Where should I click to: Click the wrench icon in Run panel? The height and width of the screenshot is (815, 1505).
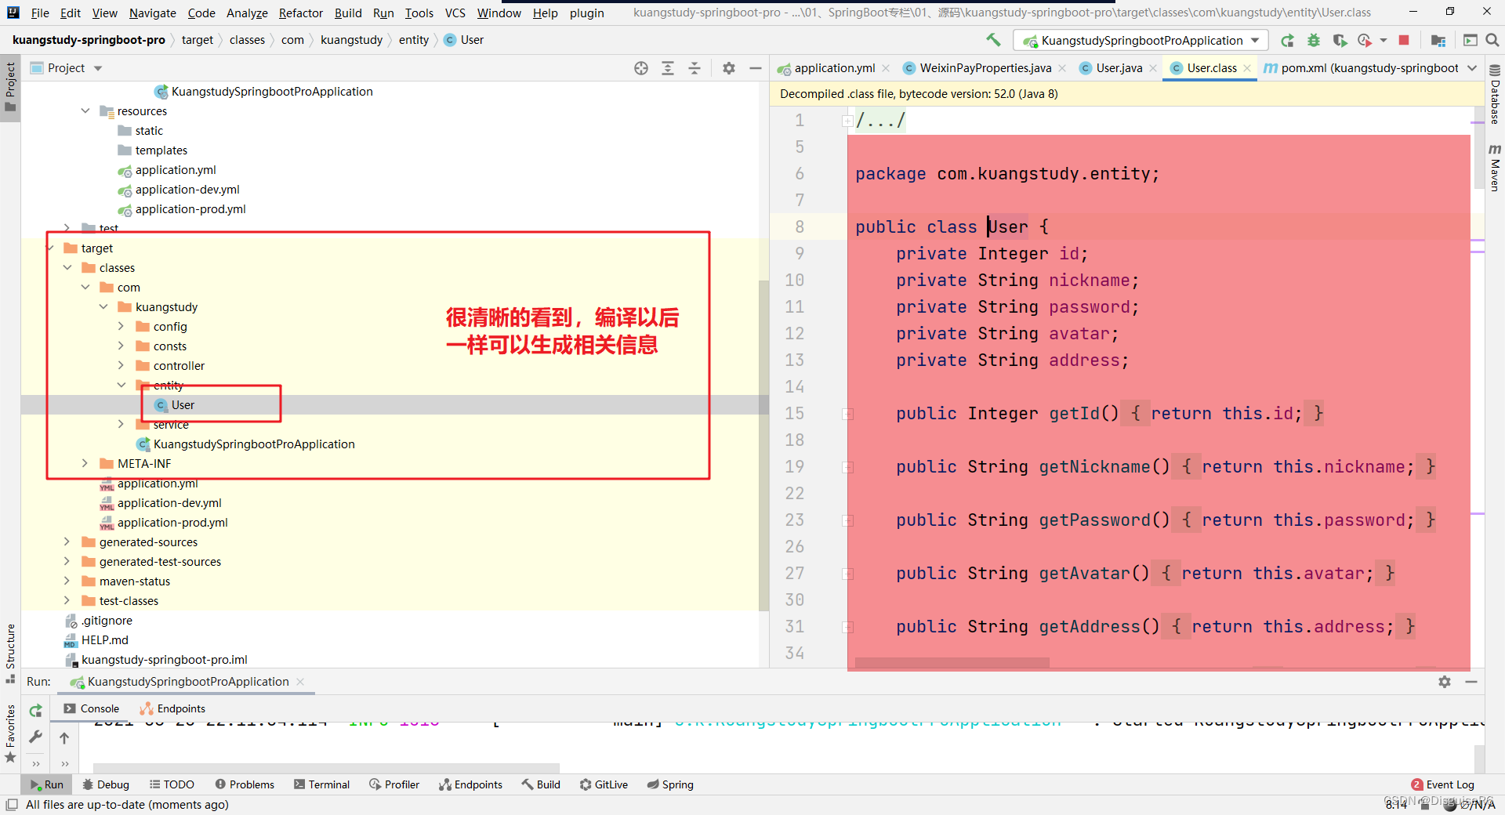[36, 737]
